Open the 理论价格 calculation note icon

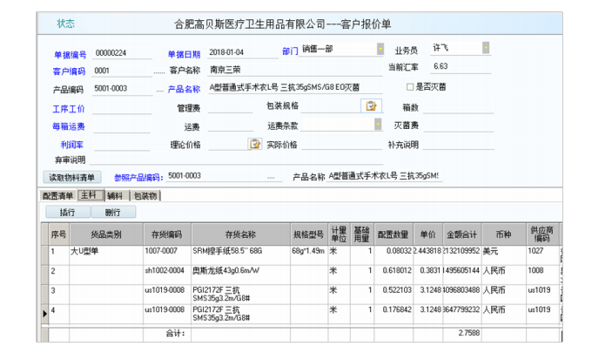[255, 144]
